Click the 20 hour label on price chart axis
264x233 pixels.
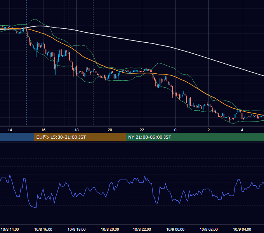pos(110,130)
